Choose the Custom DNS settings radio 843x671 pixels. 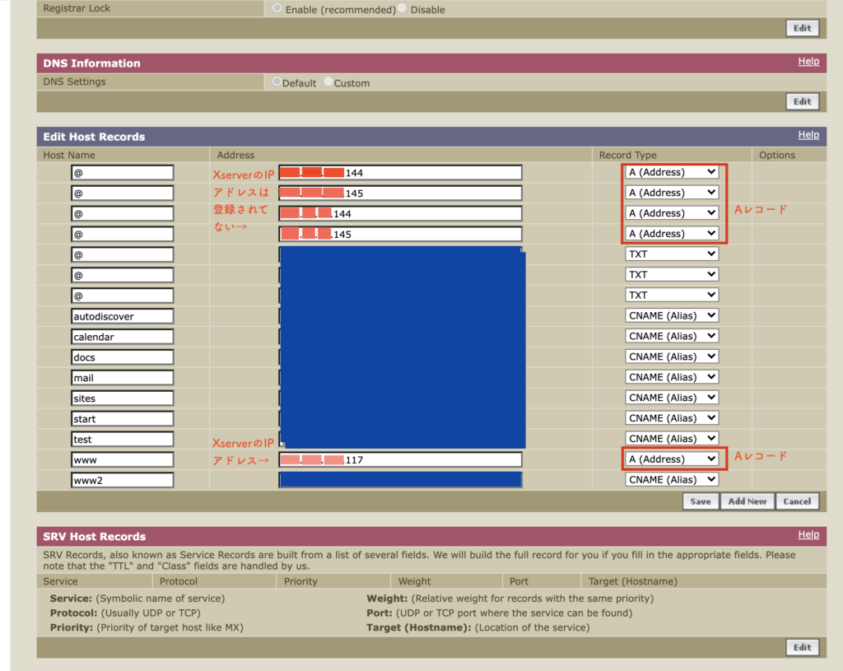click(328, 82)
